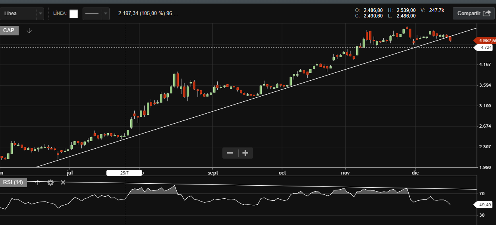This screenshot has height=225, width=496.
Task: Click the 2.307 price axis value
Action: pyautogui.click(x=485, y=147)
